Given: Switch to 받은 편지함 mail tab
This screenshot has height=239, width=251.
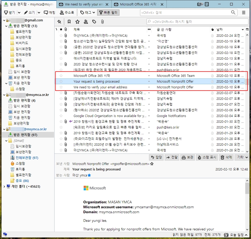Looking at the screenshot, I should [29, 4].
